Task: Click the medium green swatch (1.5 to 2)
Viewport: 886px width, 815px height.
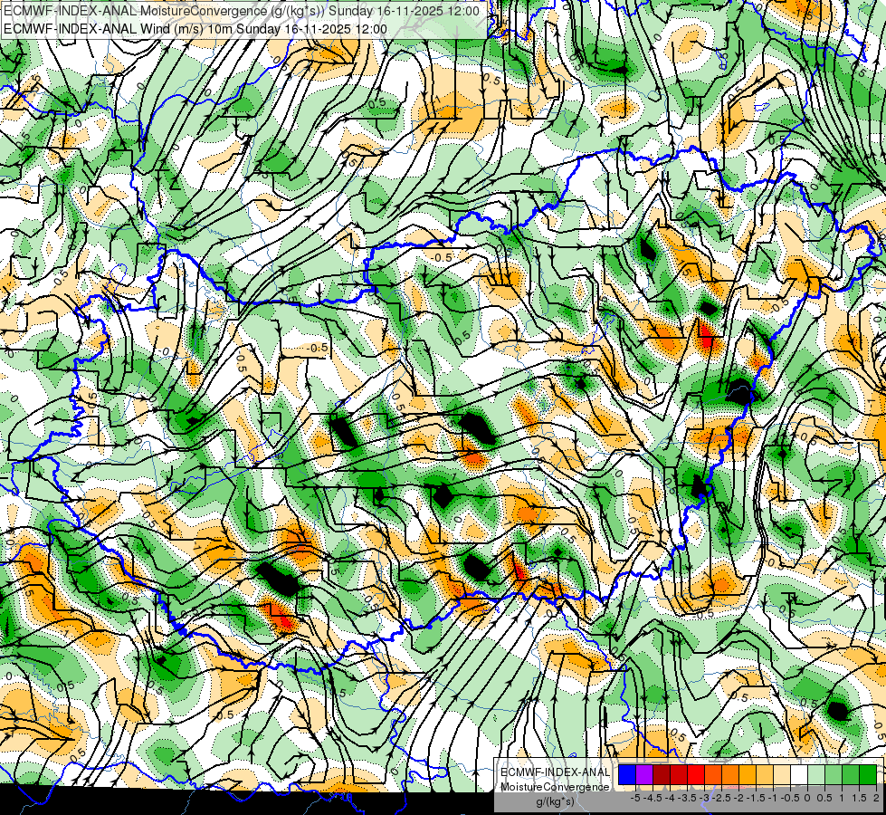Action: [x=851, y=774]
